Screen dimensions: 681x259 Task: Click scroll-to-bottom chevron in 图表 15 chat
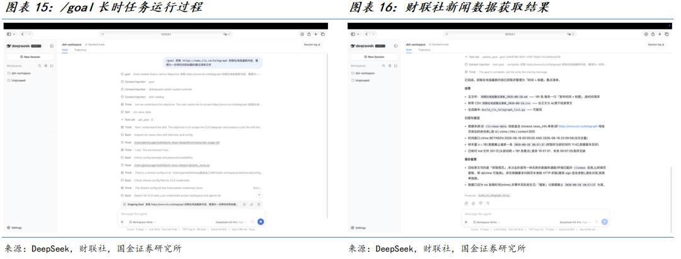coord(259,195)
